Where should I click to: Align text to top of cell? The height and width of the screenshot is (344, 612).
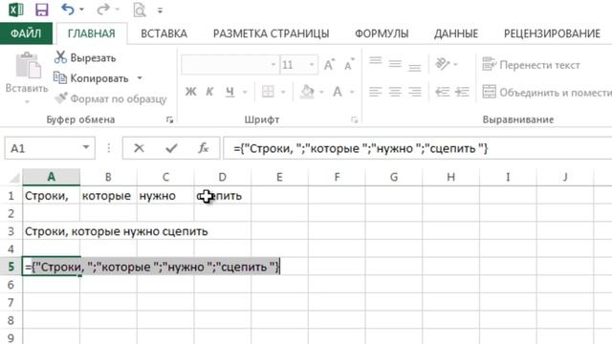[x=376, y=62]
